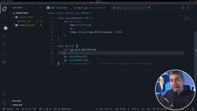
Task: Click the sync changes status bar icon
Action: click(18, 109)
